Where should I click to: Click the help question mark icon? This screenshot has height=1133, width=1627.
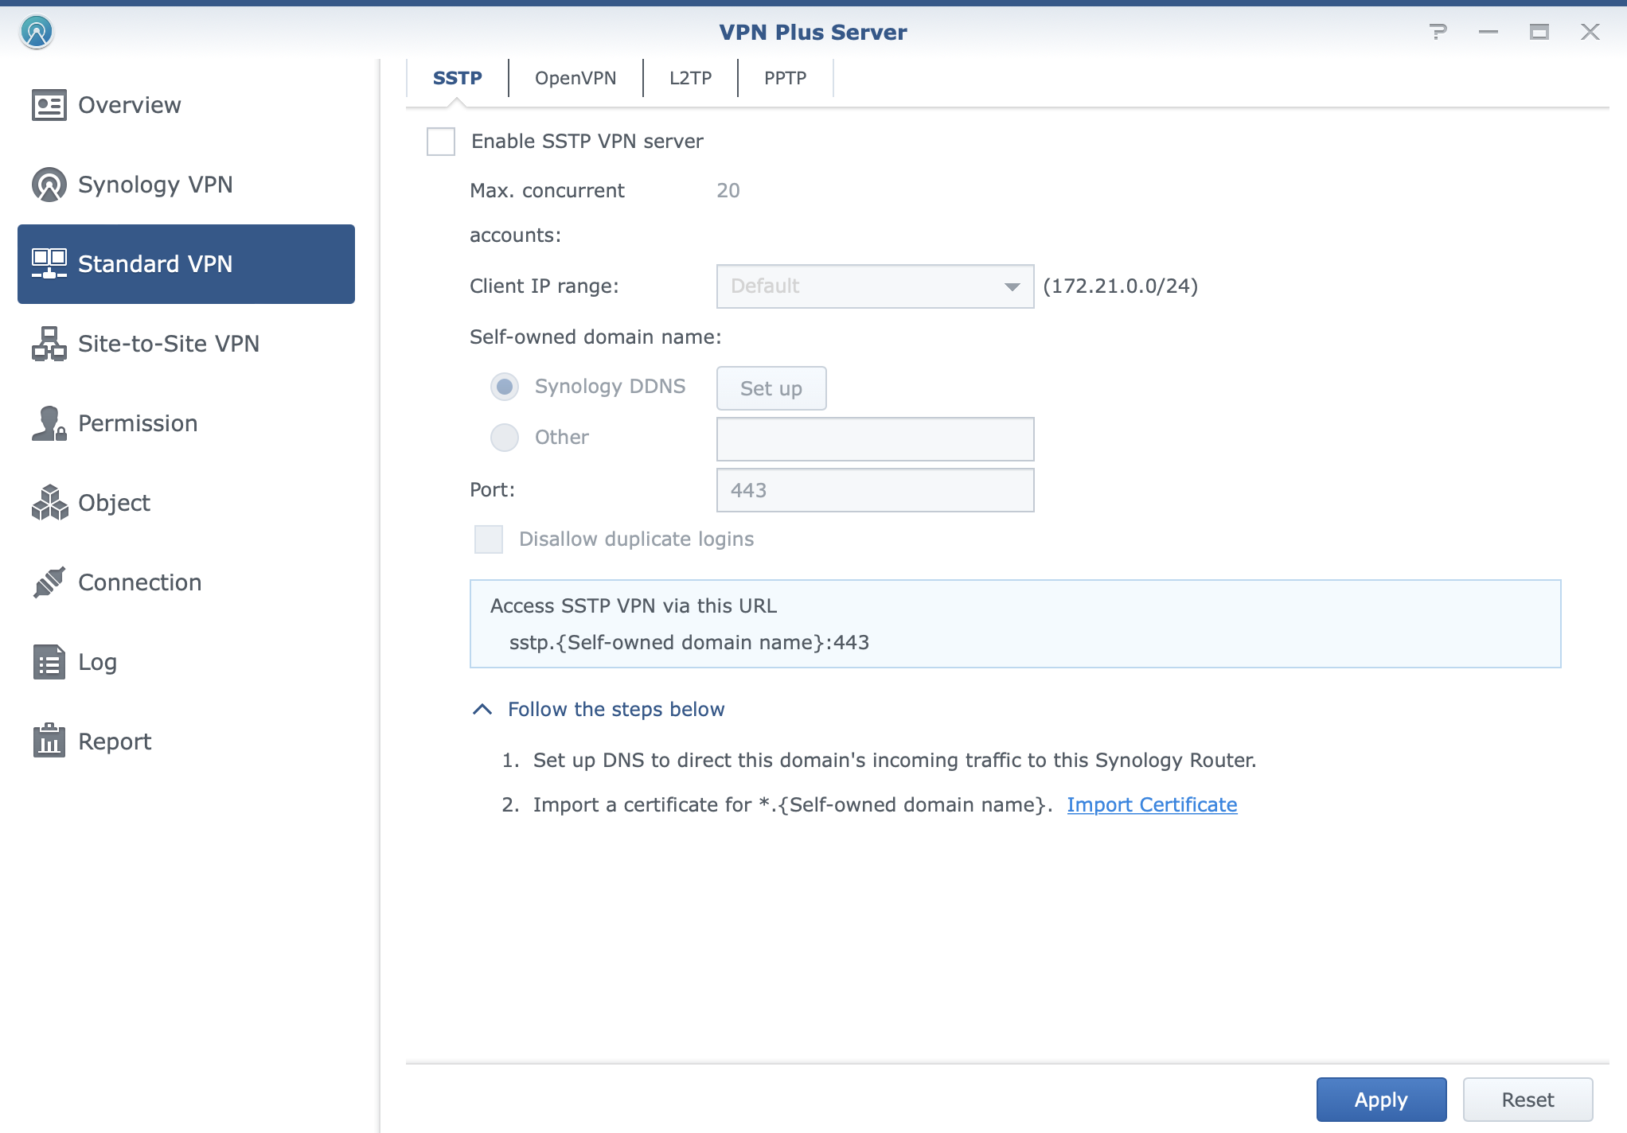pyautogui.click(x=1438, y=32)
